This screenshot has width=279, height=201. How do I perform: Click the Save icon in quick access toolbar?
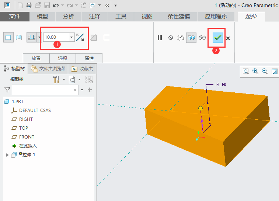(x=47, y=6)
